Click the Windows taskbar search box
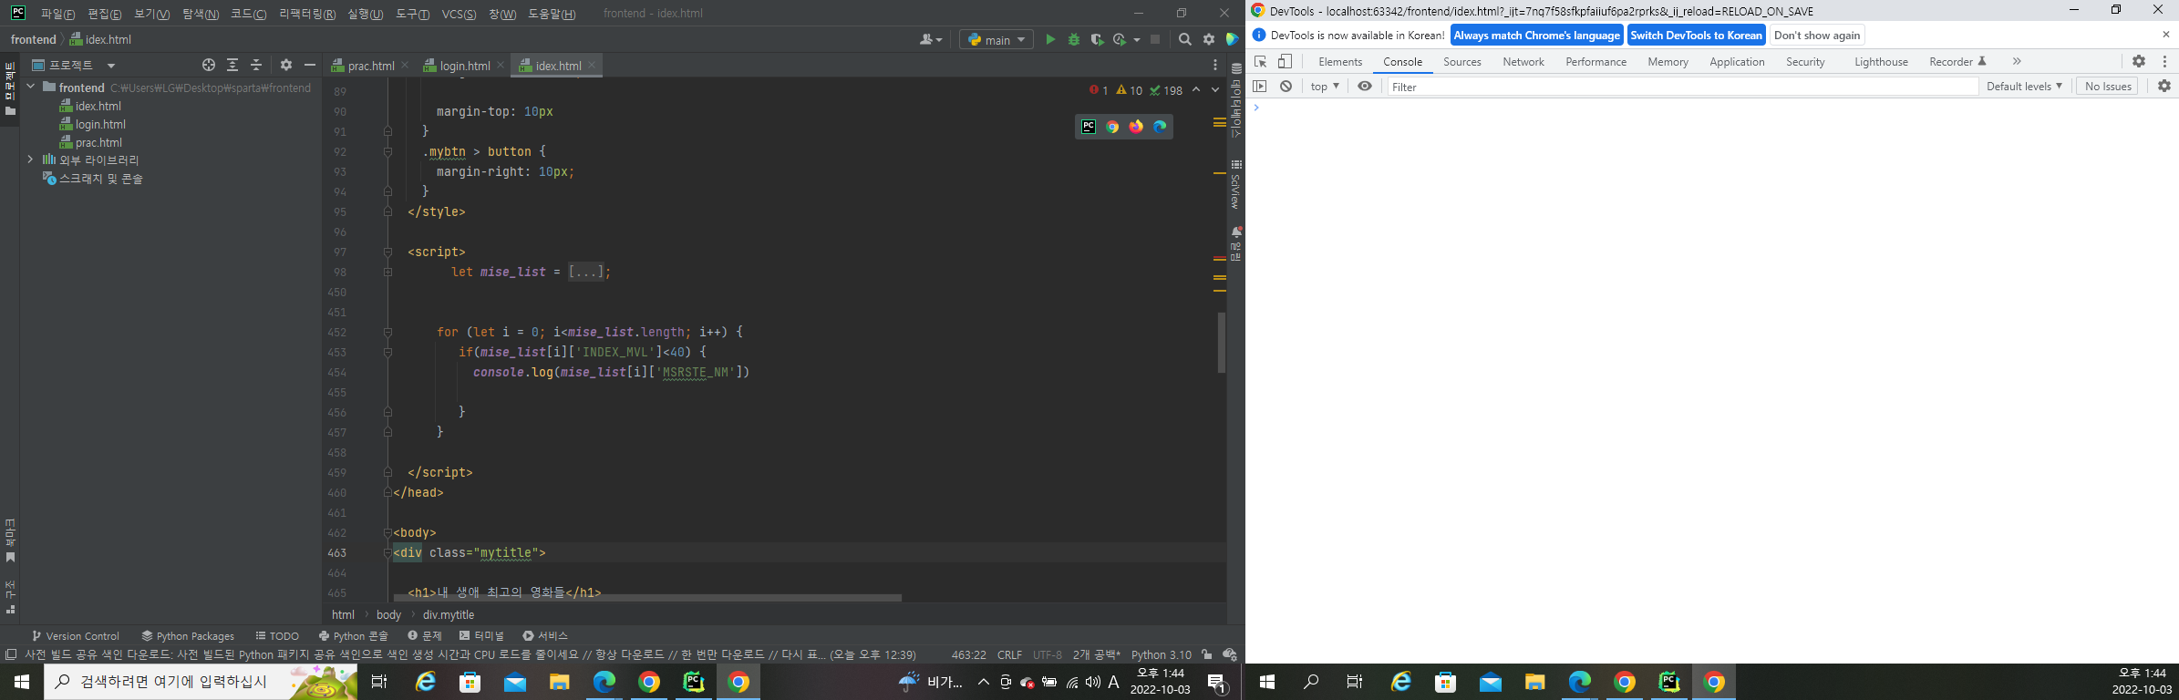Image resolution: width=2179 pixels, height=700 pixels. click(201, 682)
